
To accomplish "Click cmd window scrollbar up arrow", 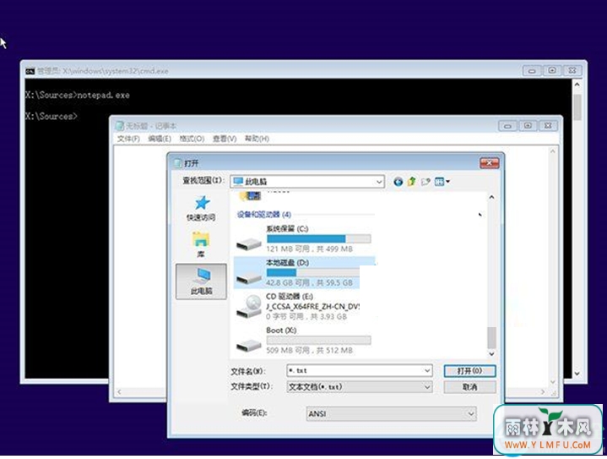I will tap(577, 85).
